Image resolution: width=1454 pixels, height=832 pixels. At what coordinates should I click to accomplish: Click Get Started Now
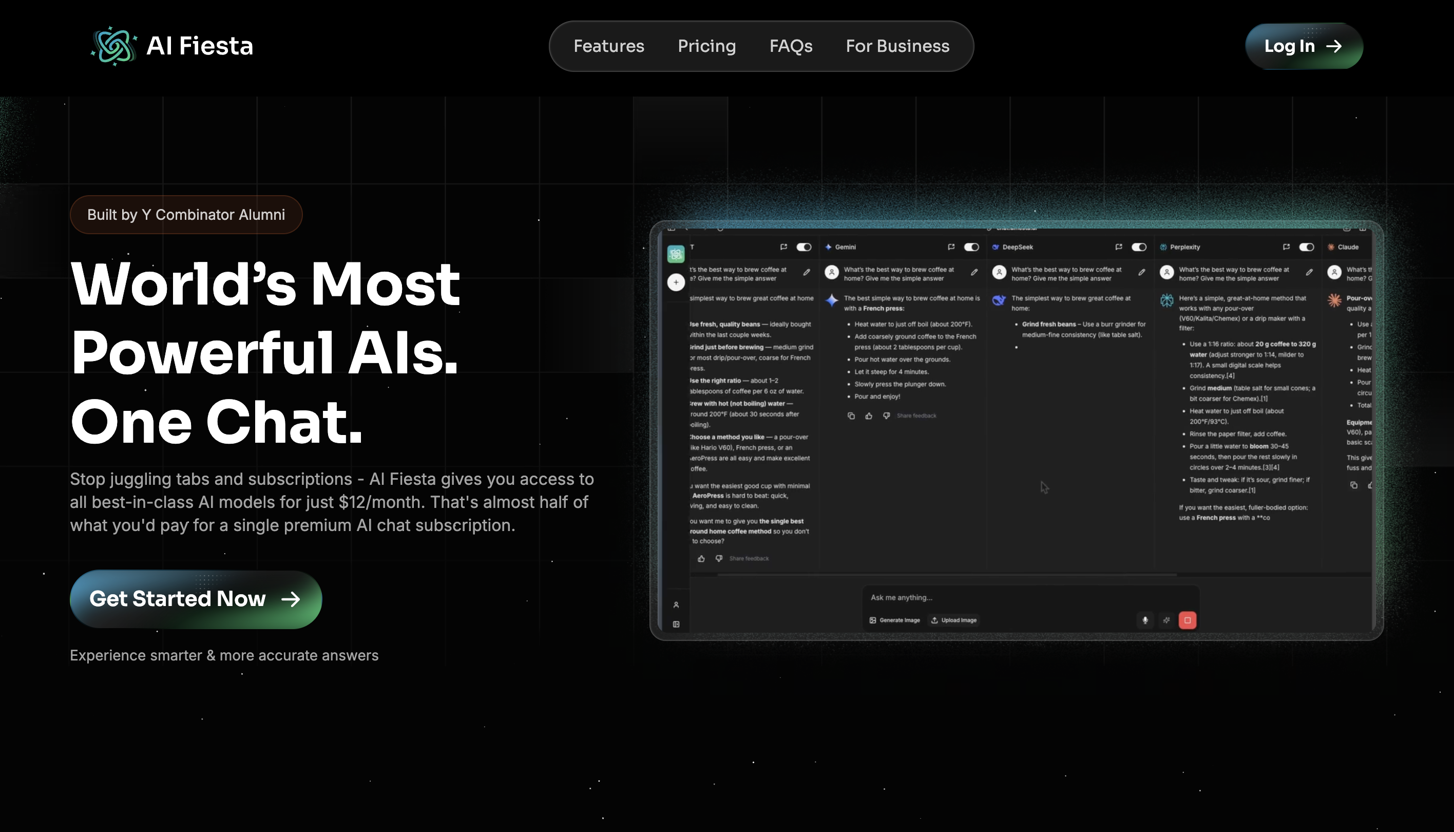(196, 599)
